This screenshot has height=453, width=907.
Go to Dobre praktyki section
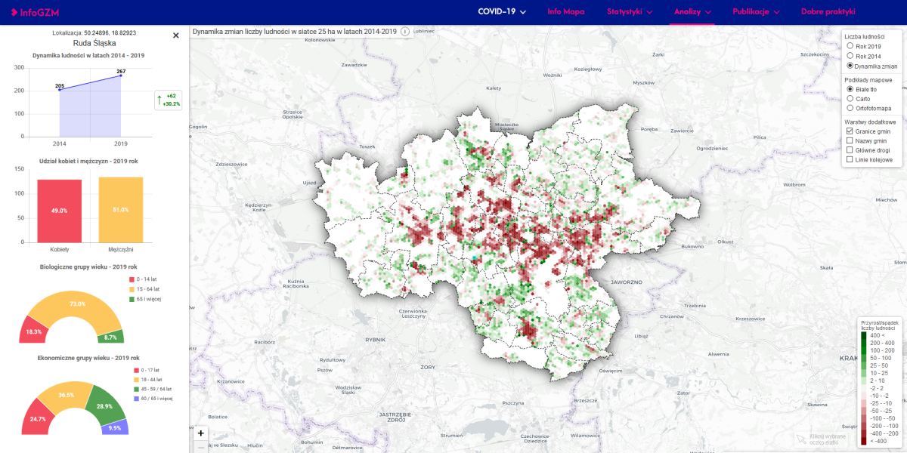click(x=828, y=12)
